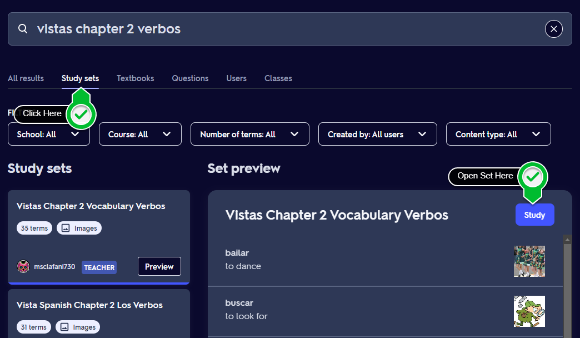580x338 pixels.
Task: Click the msclafani730 user avatar
Action: (x=23, y=267)
